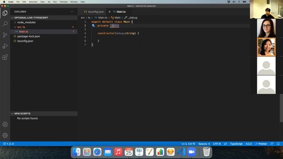
Task: Click the 4.2.3 TypeScript version
Action: [249, 144]
